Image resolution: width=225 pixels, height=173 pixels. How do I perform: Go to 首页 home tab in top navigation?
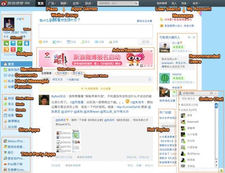[x=41, y=3]
